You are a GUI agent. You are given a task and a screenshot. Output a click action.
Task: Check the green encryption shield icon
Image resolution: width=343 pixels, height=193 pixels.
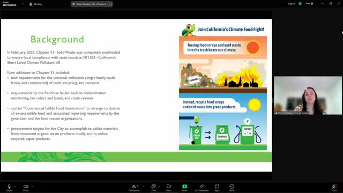[x=300, y=4]
